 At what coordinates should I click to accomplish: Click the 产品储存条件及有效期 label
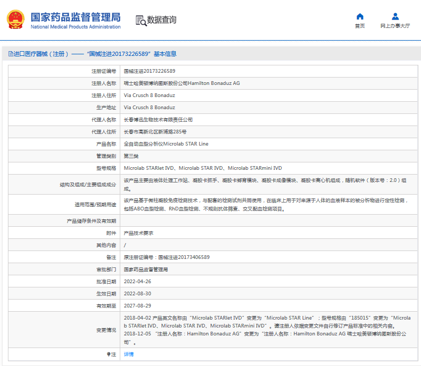click(91, 221)
